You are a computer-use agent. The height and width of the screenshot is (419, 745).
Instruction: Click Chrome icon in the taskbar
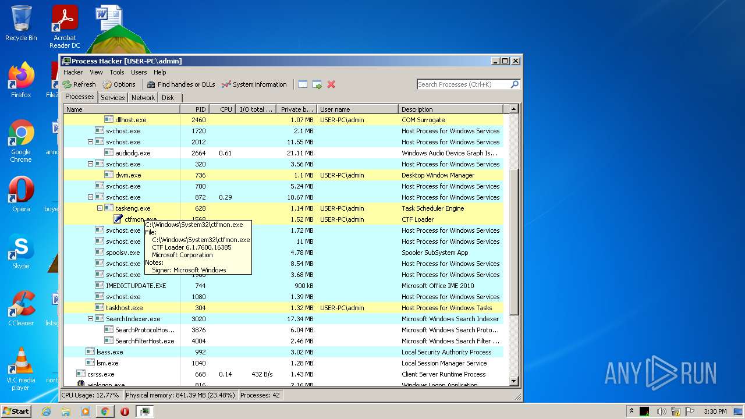(105, 411)
